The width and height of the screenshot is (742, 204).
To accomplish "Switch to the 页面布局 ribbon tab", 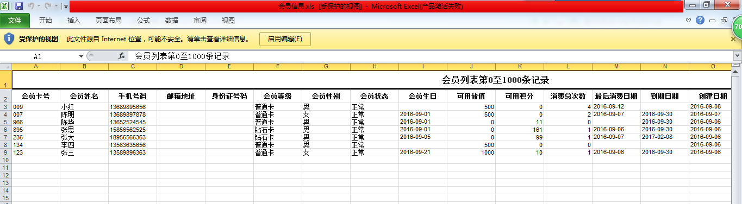I will (108, 20).
